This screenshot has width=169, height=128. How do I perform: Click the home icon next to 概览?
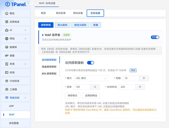(x=7, y=13)
